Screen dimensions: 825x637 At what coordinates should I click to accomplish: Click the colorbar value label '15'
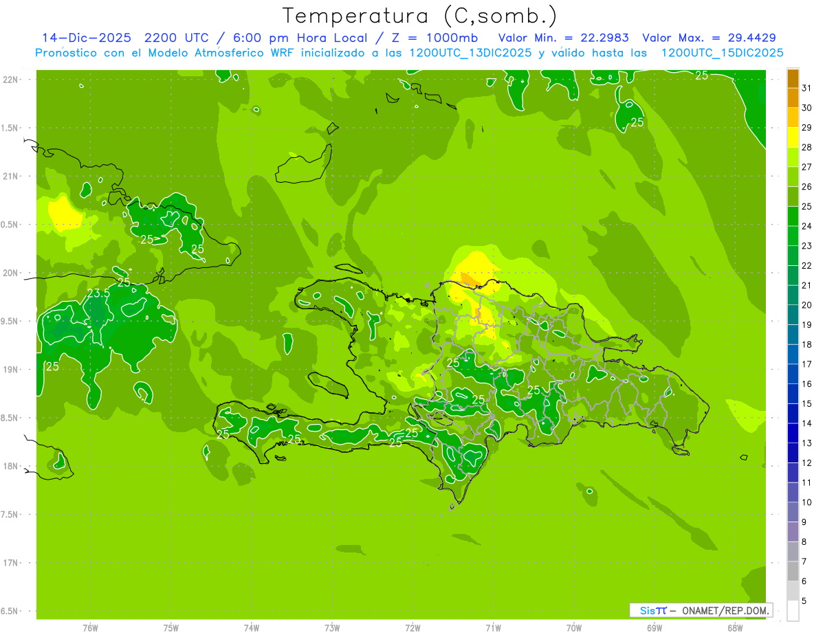coord(806,404)
